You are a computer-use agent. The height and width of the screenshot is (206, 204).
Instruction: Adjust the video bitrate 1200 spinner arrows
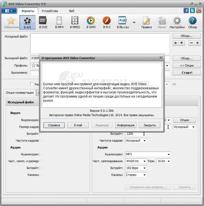144,134
